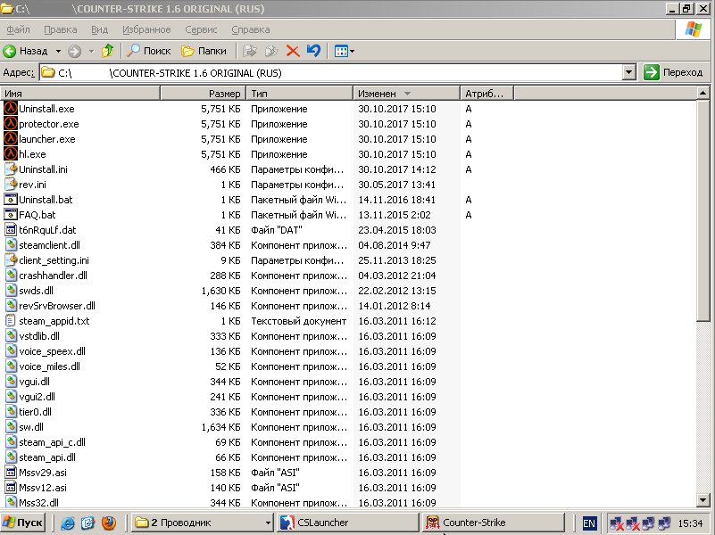This screenshot has width=715, height=535.
Task: Sort by the Размер column header
Action: (203, 94)
